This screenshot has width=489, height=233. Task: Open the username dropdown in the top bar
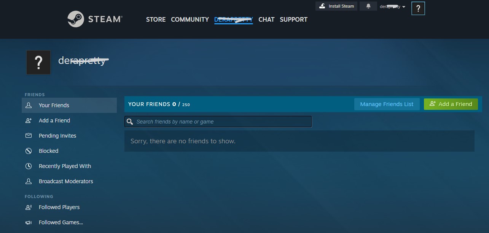tap(392, 6)
